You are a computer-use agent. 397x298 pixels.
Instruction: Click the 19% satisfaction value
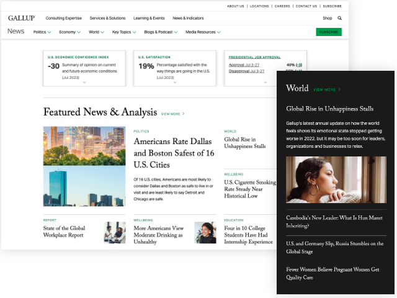tap(146, 66)
